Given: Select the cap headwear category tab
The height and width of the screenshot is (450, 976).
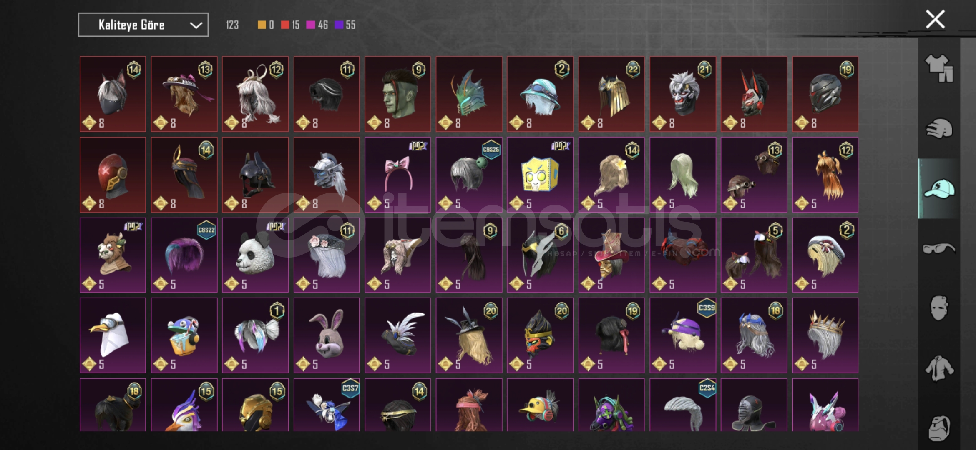Looking at the screenshot, I should pos(939,189).
